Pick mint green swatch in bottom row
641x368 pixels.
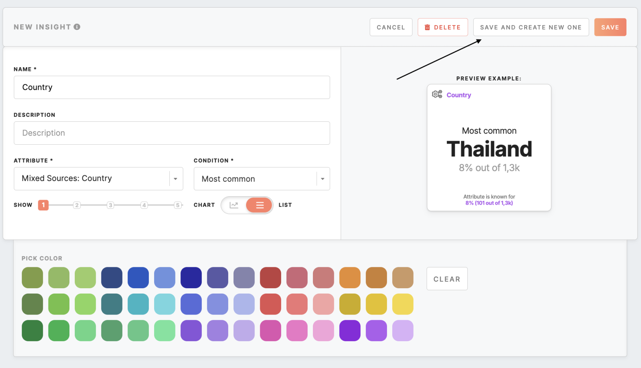[165, 331]
